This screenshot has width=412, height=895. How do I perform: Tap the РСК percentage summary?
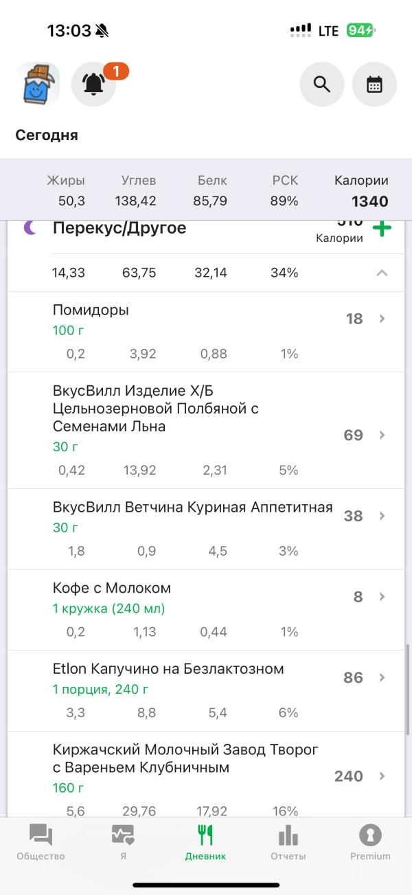coord(284,192)
